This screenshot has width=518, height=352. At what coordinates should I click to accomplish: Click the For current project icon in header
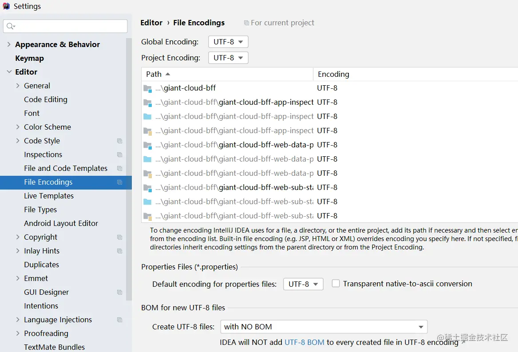click(x=246, y=23)
